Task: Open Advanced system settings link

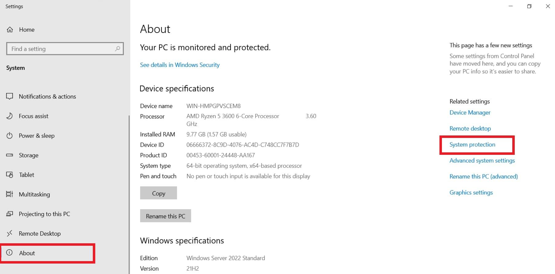Action: [x=482, y=160]
